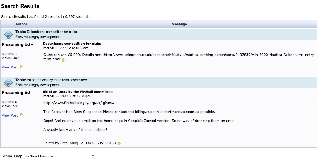The height and width of the screenshot is (163, 320).
Task: Click forum name Dinghy development under Fireball topic
Action: (44, 85)
